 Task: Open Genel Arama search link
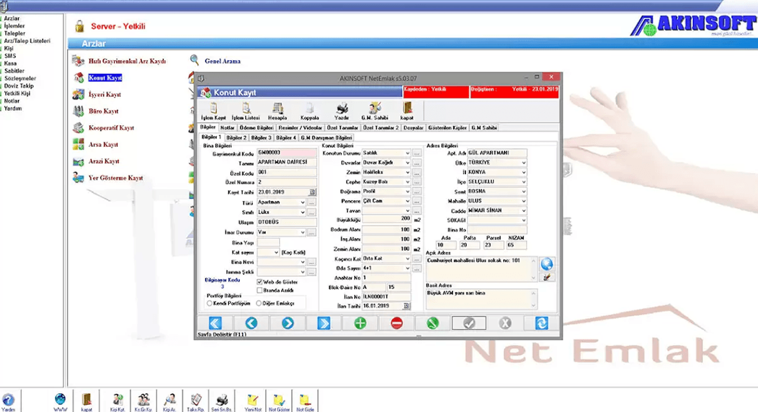(x=223, y=61)
